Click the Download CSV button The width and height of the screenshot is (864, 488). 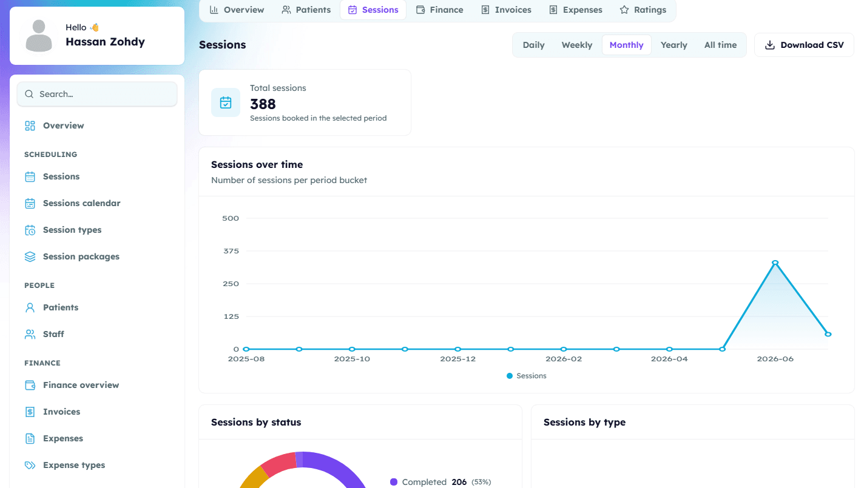pyautogui.click(x=804, y=45)
